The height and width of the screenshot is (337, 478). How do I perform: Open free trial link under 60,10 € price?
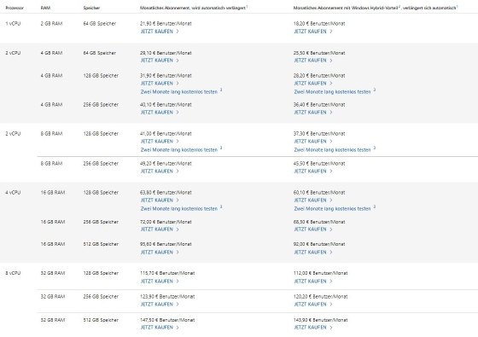pyautogui.click(x=332, y=209)
